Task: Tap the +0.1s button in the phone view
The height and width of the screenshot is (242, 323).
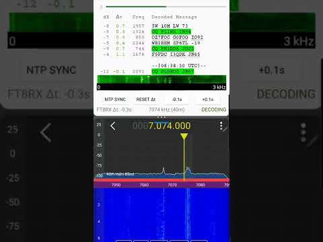Action: tap(207, 99)
